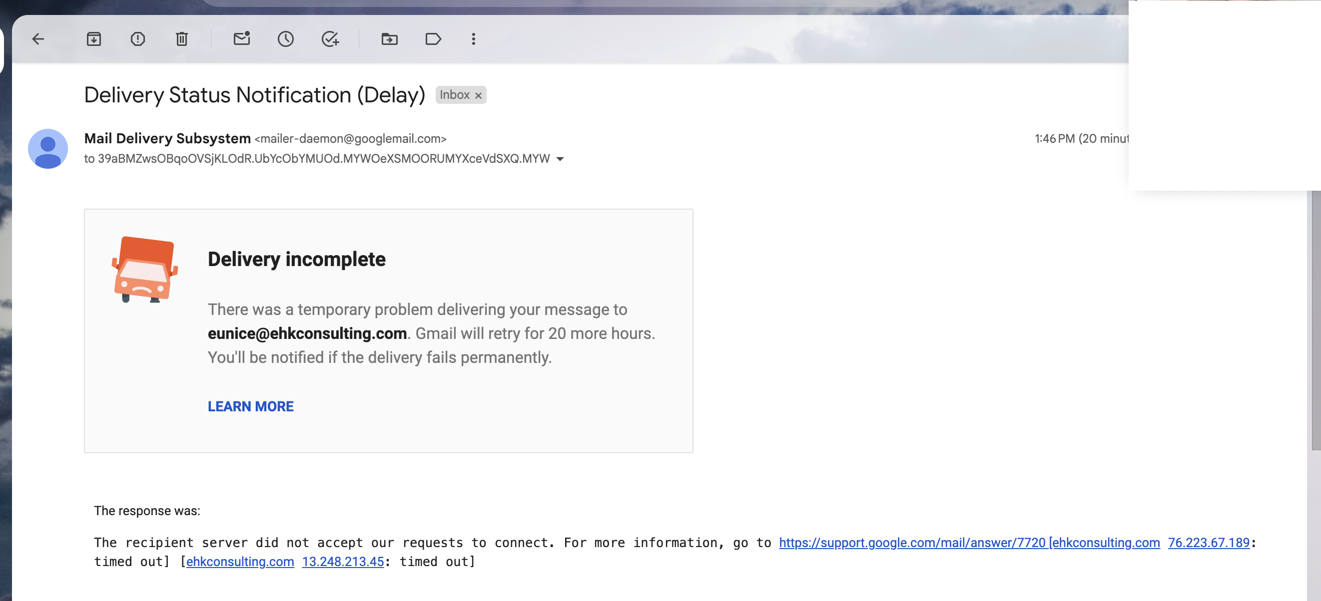Click the sender's profile avatar
This screenshot has width=1321, height=601.
tap(47, 149)
